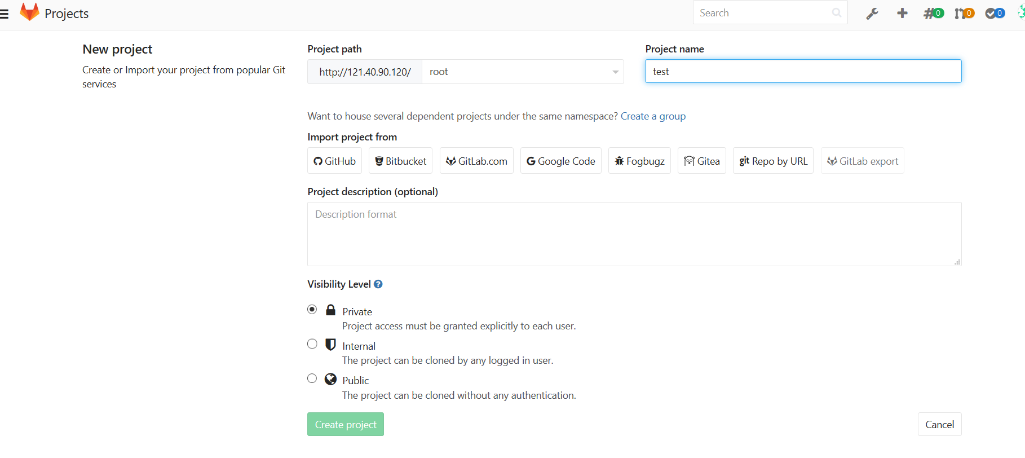The image size is (1025, 458).
Task: Import project from GitHub
Action: 334,161
